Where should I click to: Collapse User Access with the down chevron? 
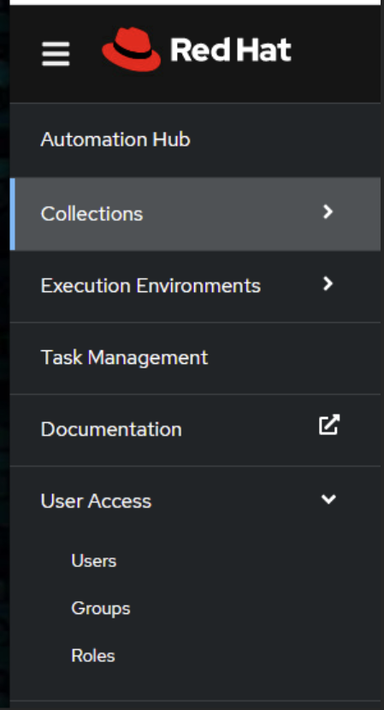pyautogui.click(x=328, y=499)
